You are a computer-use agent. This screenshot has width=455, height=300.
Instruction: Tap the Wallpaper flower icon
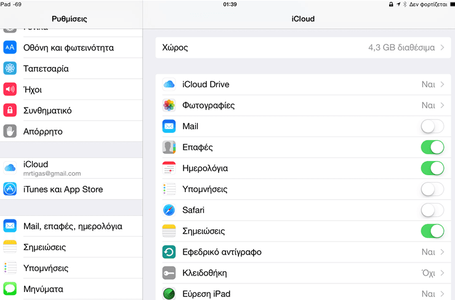click(10, 68)
